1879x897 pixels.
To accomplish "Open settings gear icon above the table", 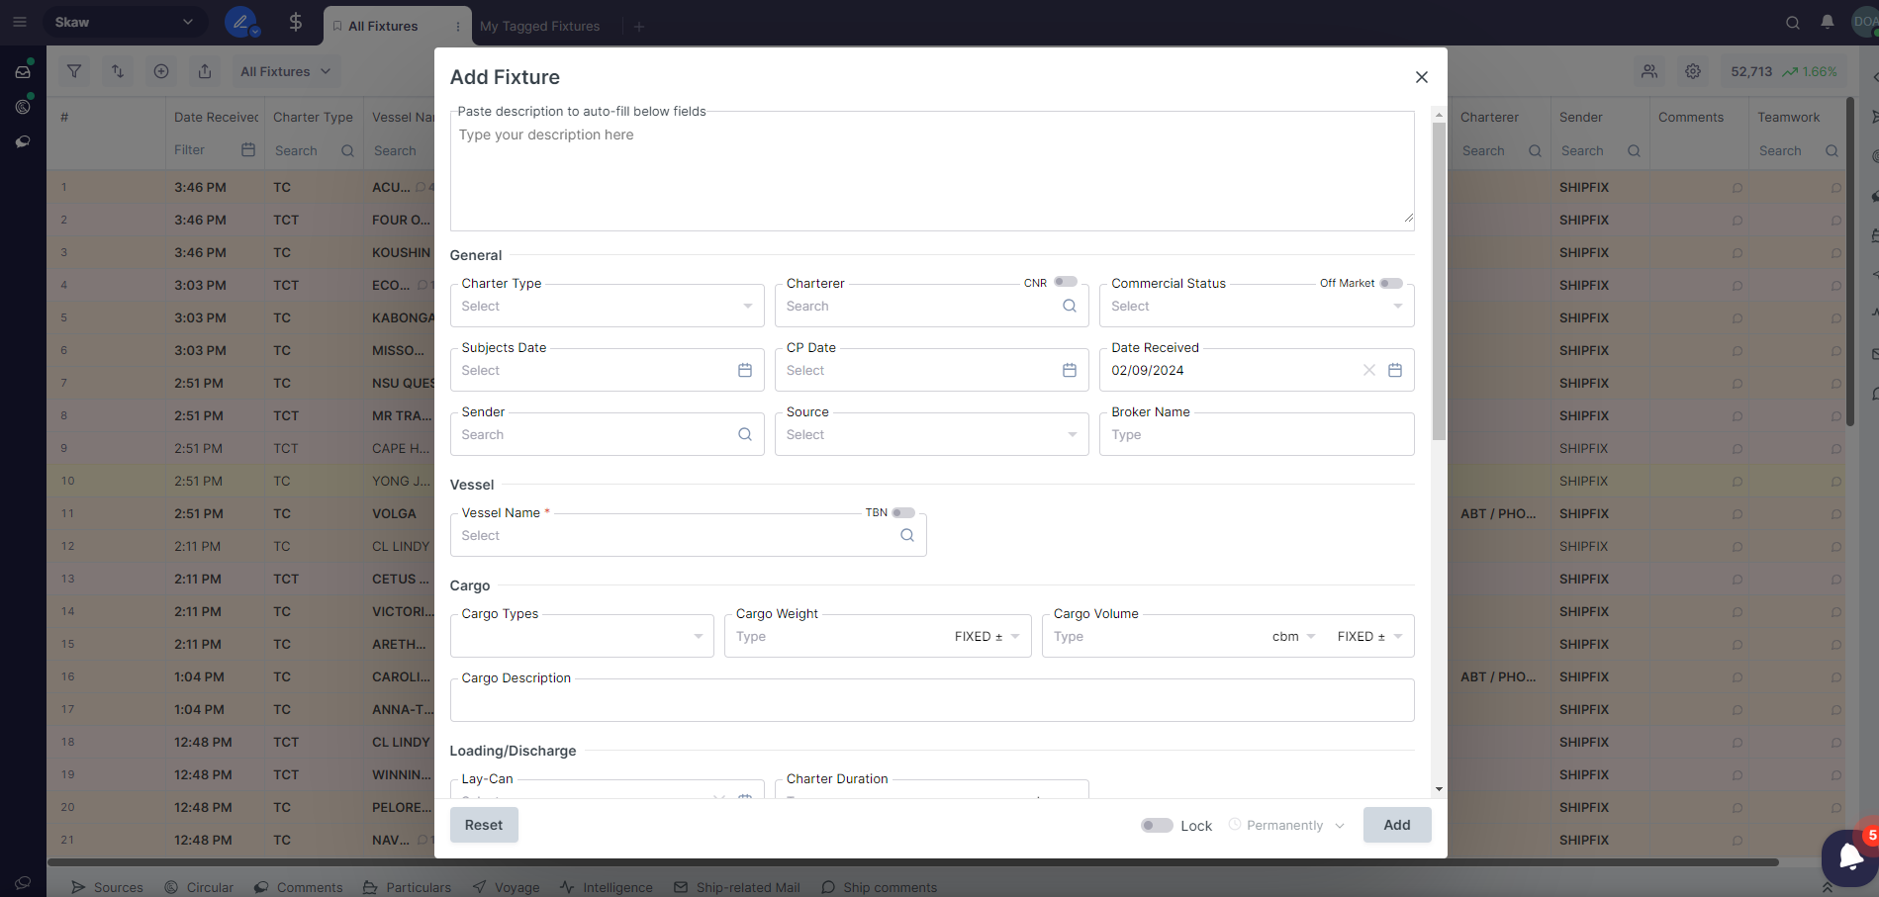I will (1693, 71).
